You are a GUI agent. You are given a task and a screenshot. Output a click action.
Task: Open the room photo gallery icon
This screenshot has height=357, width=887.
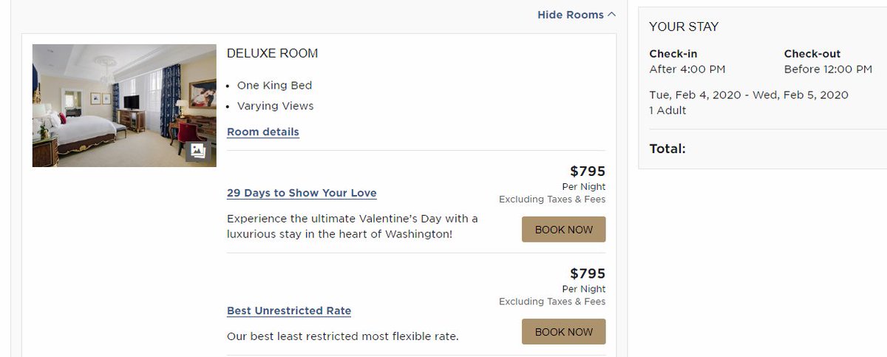[197, 151]
